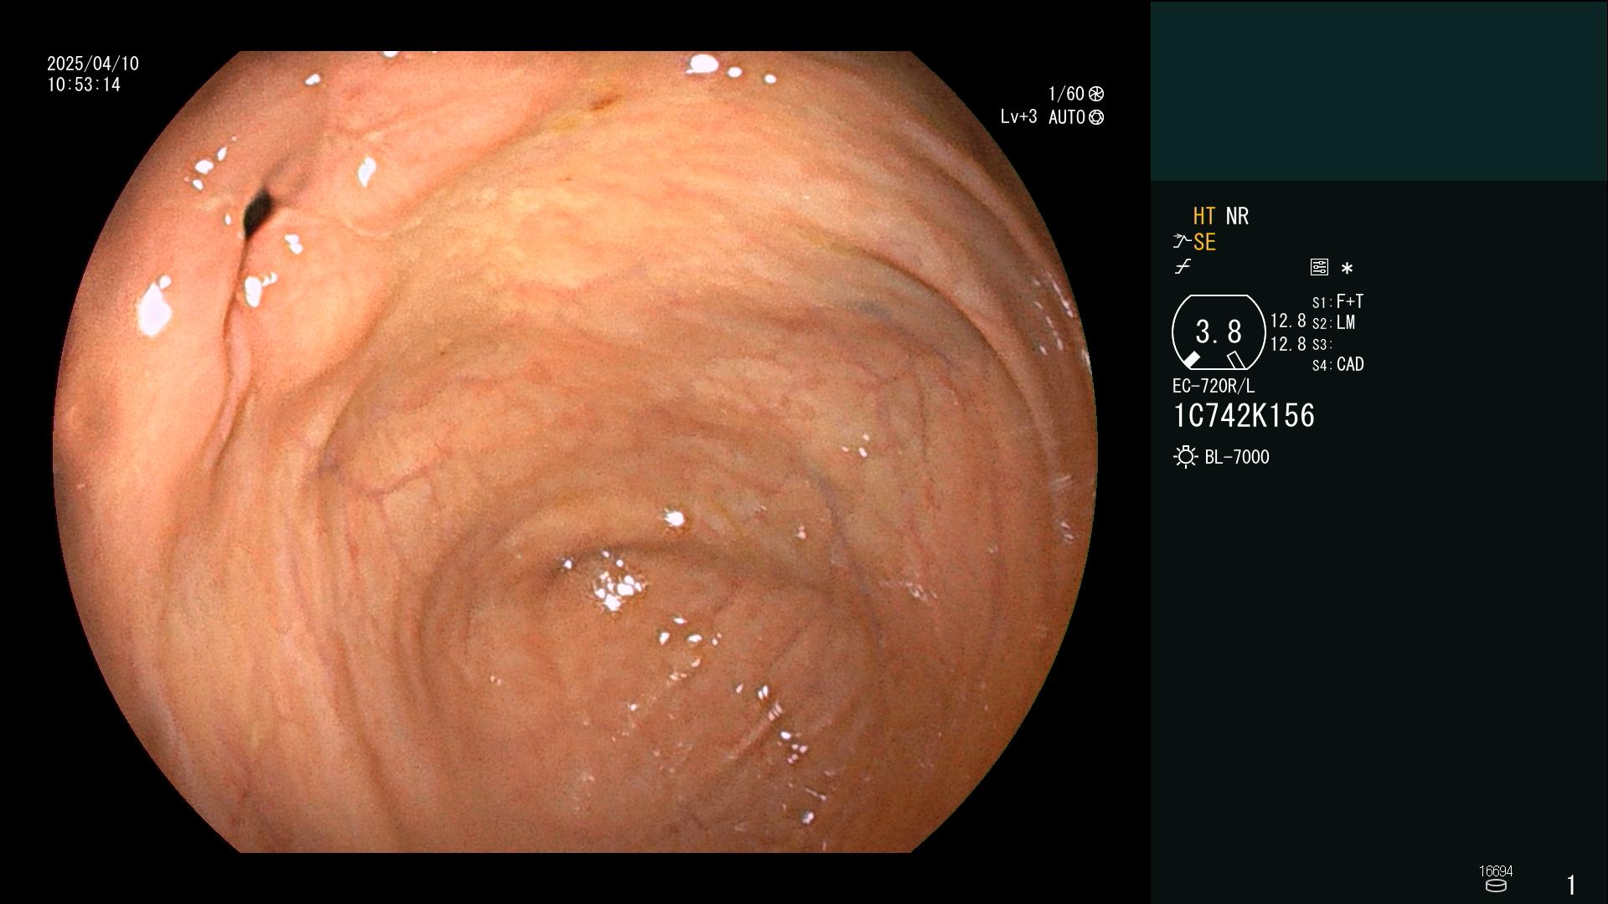Screen dimensions: 1608x904
Task: Open the sliders settings icon
Action: point(1319,267)
